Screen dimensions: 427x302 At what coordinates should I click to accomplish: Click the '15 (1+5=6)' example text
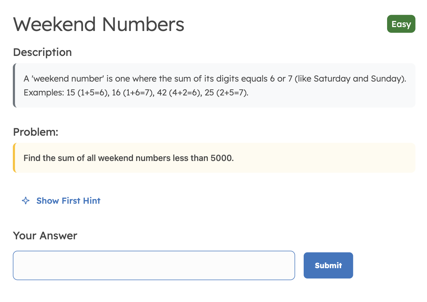click(x=87, y=93)
